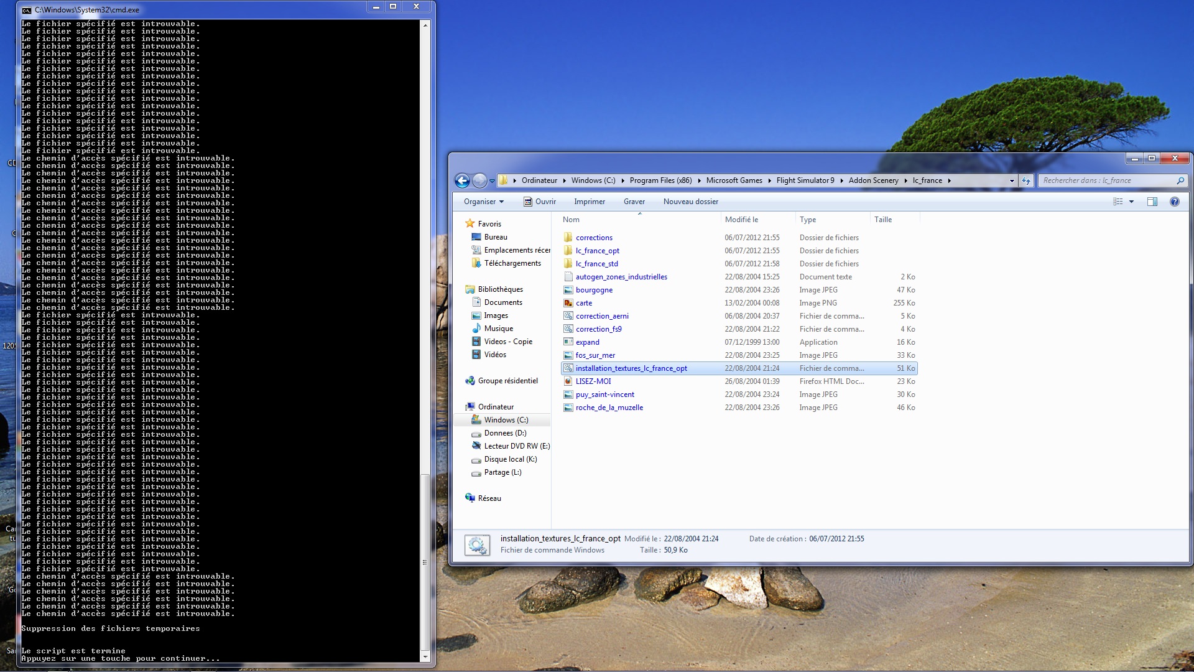Open the Musique library
Image resolution: width=1194 pixels, height=672 pixels.
point(499,329)
